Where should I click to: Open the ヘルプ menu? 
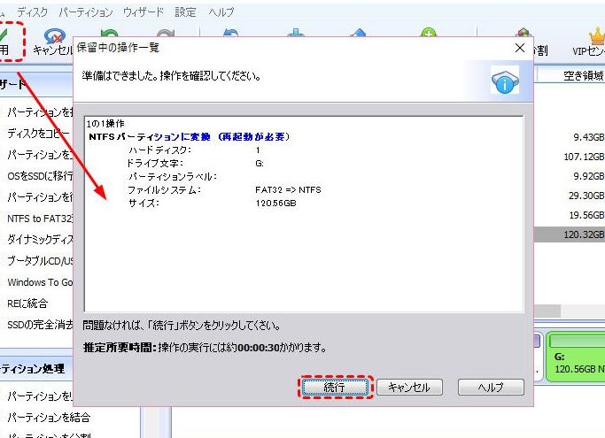tap(221, 12)
